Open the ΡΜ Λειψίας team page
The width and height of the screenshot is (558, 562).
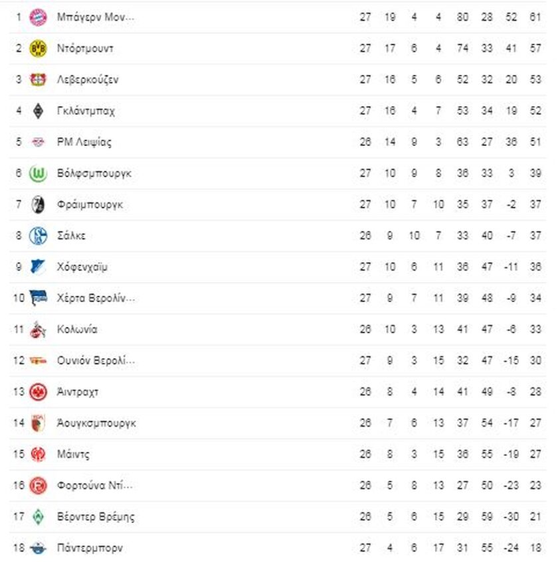click(x=84, y=142)
